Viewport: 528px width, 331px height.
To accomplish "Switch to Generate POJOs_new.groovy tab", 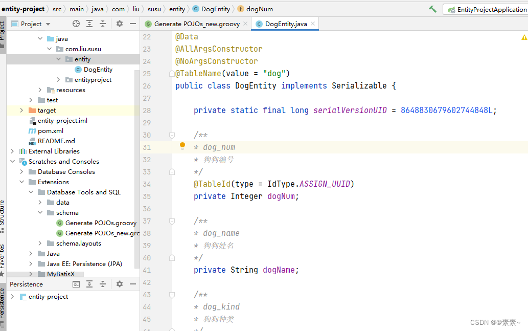I will tap(197, 24).
